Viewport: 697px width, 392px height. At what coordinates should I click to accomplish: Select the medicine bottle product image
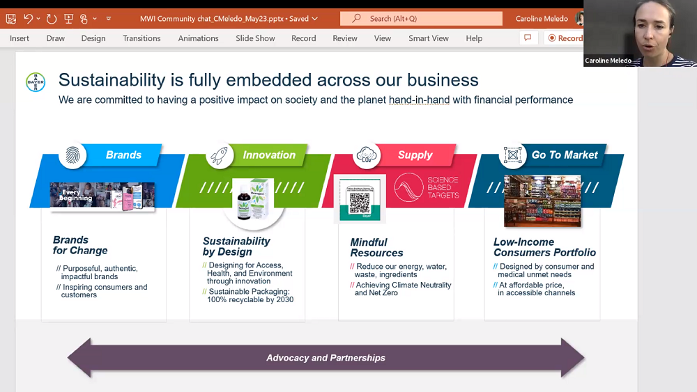(x=254, y=199)
